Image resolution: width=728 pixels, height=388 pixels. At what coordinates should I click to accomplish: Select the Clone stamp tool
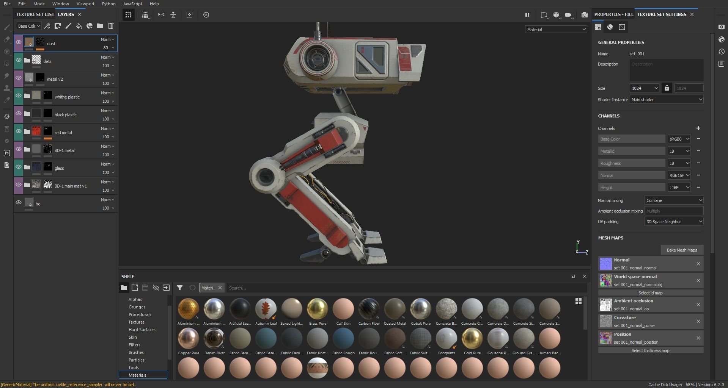point(6,88)
